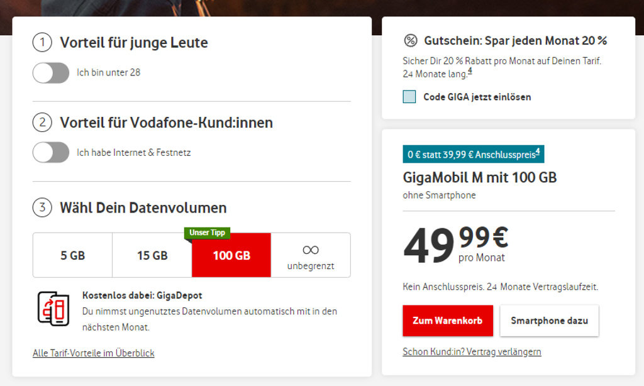Click the step 1 circle icon
644x386 pixels.
tap(42, 43)
